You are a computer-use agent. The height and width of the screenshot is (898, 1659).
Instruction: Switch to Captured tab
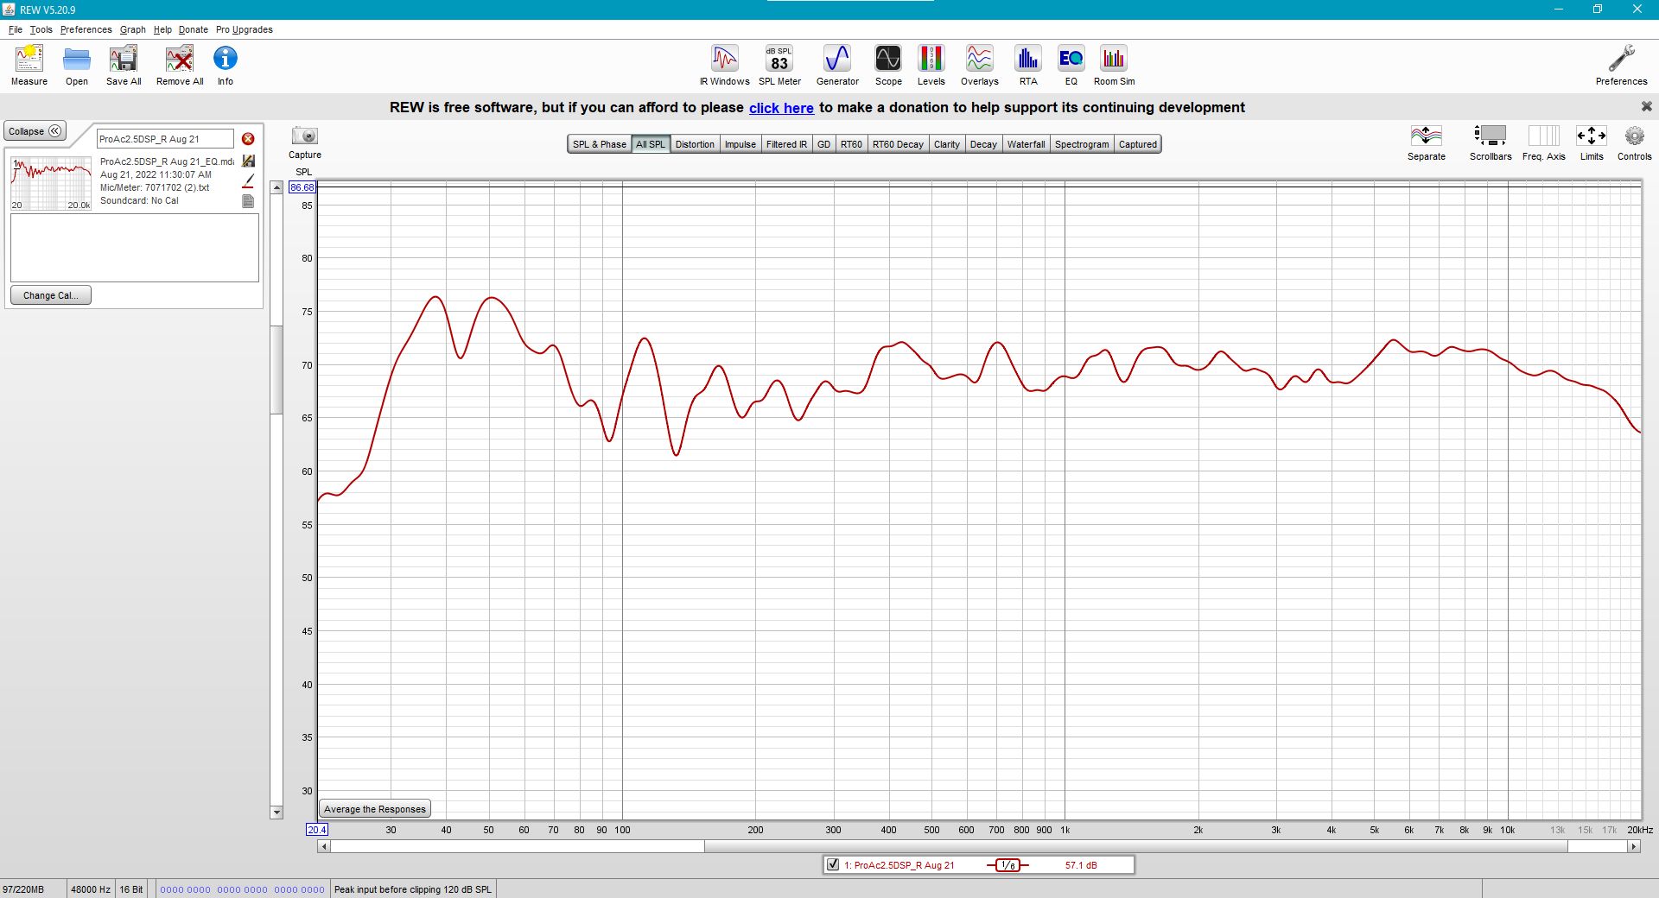1137,144
